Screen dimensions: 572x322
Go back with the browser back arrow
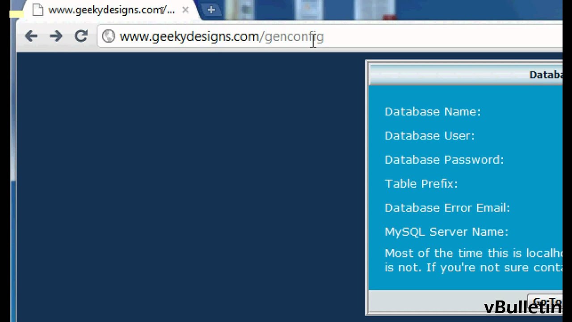31,36
